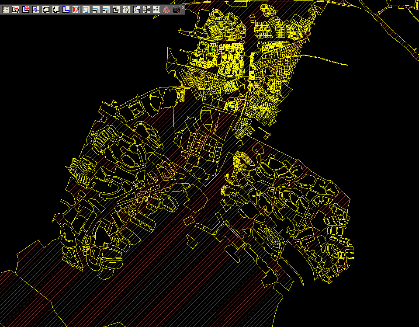Select the node-and-segment editing tool
Screen dimensions: 419x327
156,8
